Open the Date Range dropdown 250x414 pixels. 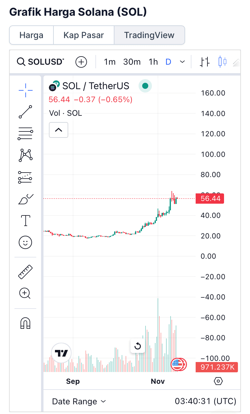click(79, 401)
